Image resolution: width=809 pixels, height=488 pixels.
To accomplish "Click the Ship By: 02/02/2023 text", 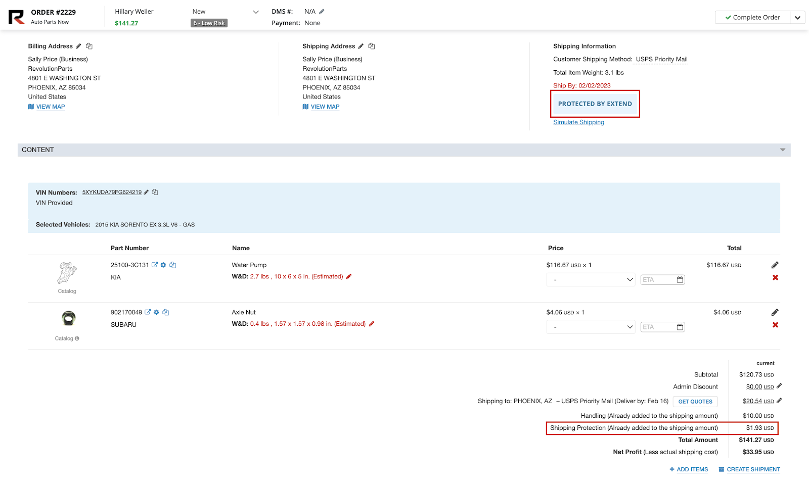I will [x=582, y=85].
